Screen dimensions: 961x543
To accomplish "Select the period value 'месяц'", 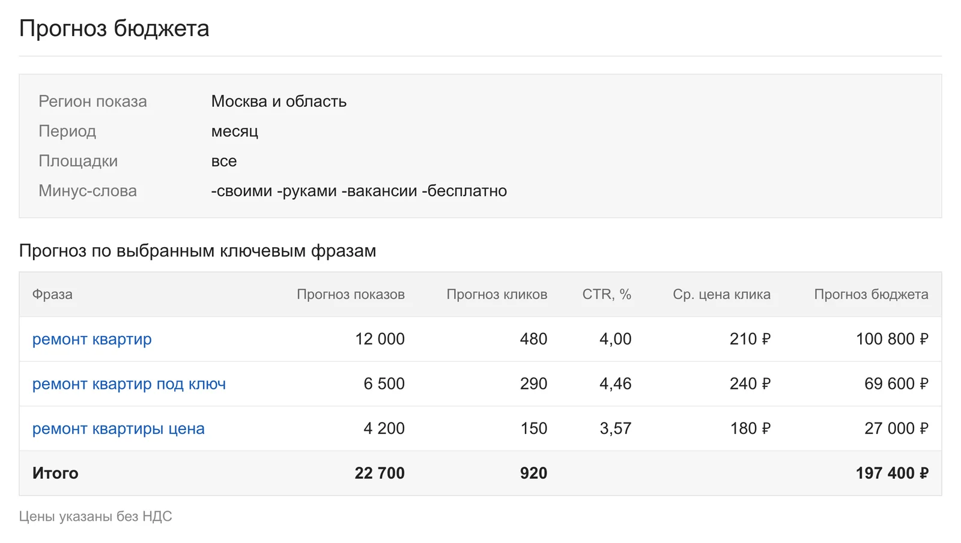I will coord(234,131).
